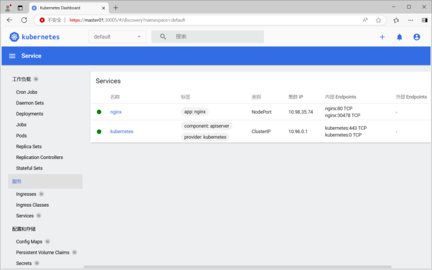The image size is (432, 270).
Task: Open Stateful Sets in sidebar
Action: pyautogui.click(x=29, y=168)
